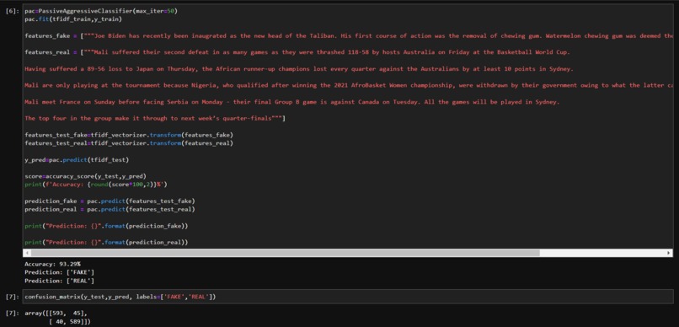The image size is (679, 327).
Task: Click the horizontal scrollbar left arrow
Action: (27, 253)
